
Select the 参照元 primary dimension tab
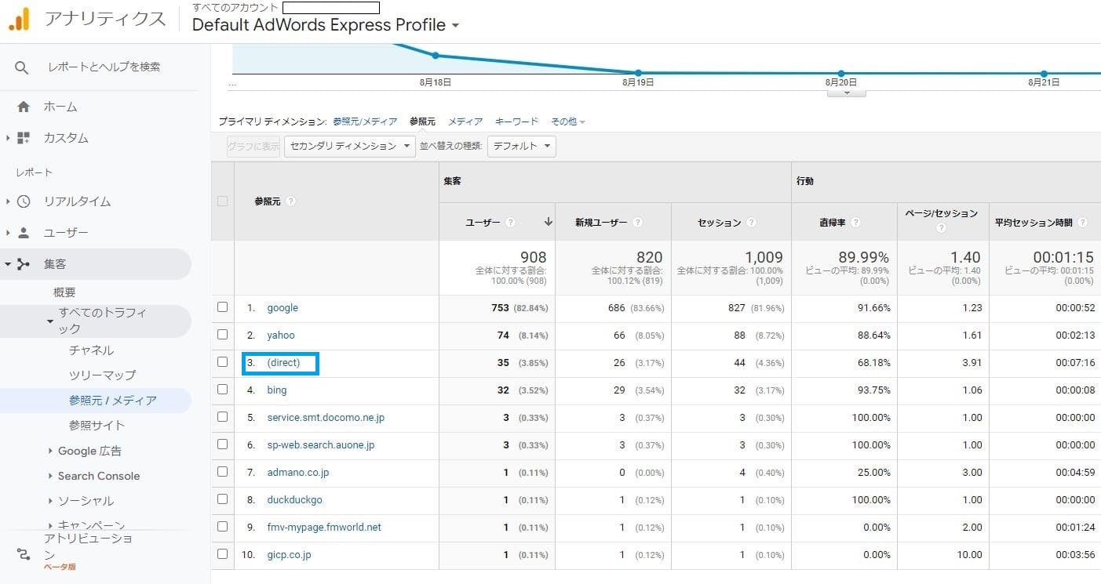coord(422,122)
